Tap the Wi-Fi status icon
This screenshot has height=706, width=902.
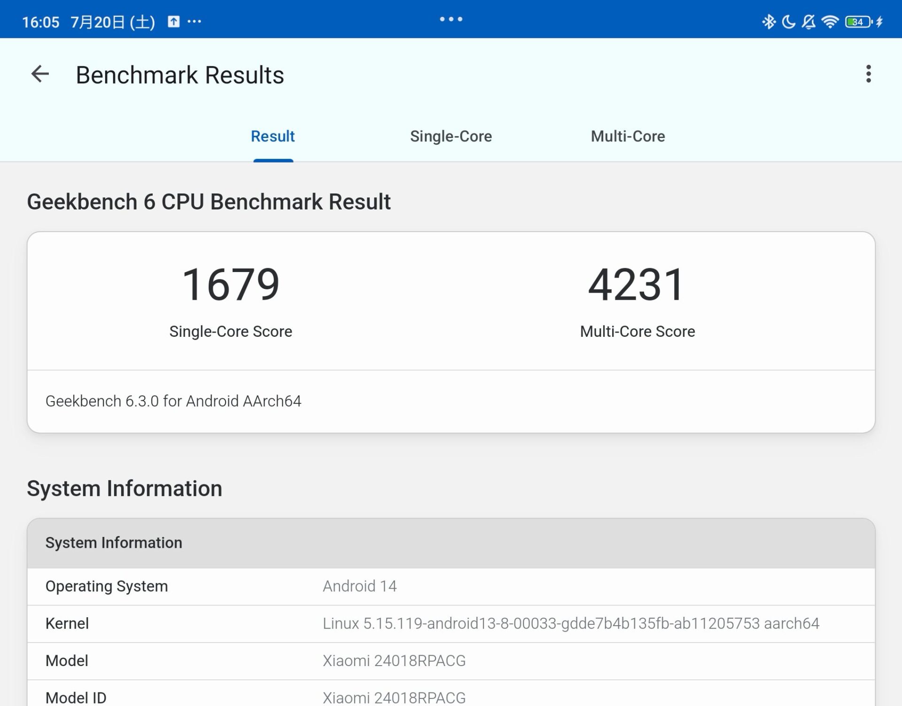tap(830, 22)
